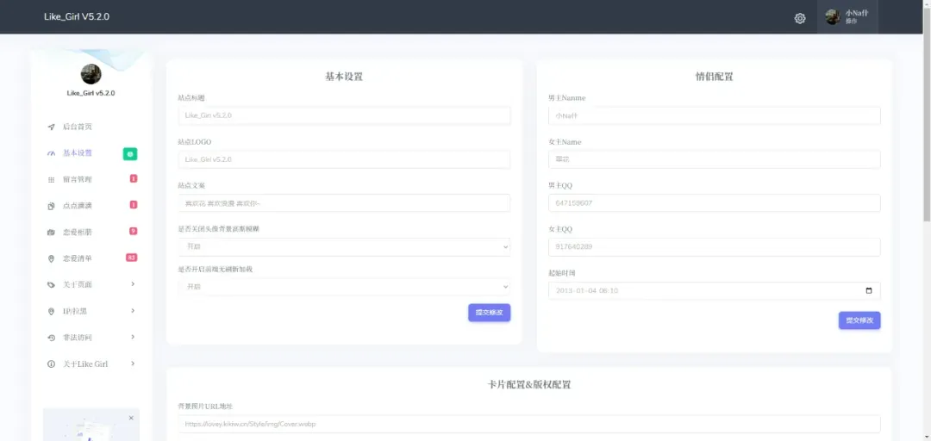
Task: Expand the 关于页面 submenu chevron
Action: tap(133, 284)
